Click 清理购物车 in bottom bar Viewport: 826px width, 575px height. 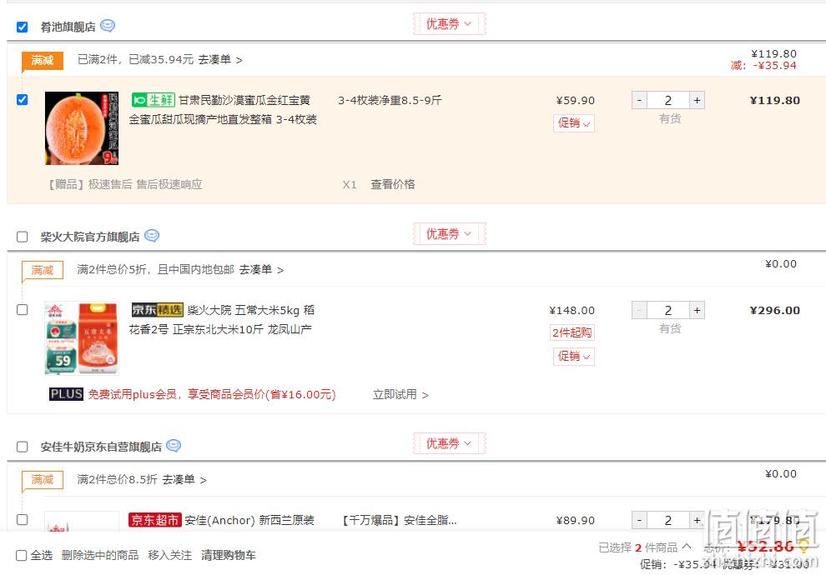228,556
